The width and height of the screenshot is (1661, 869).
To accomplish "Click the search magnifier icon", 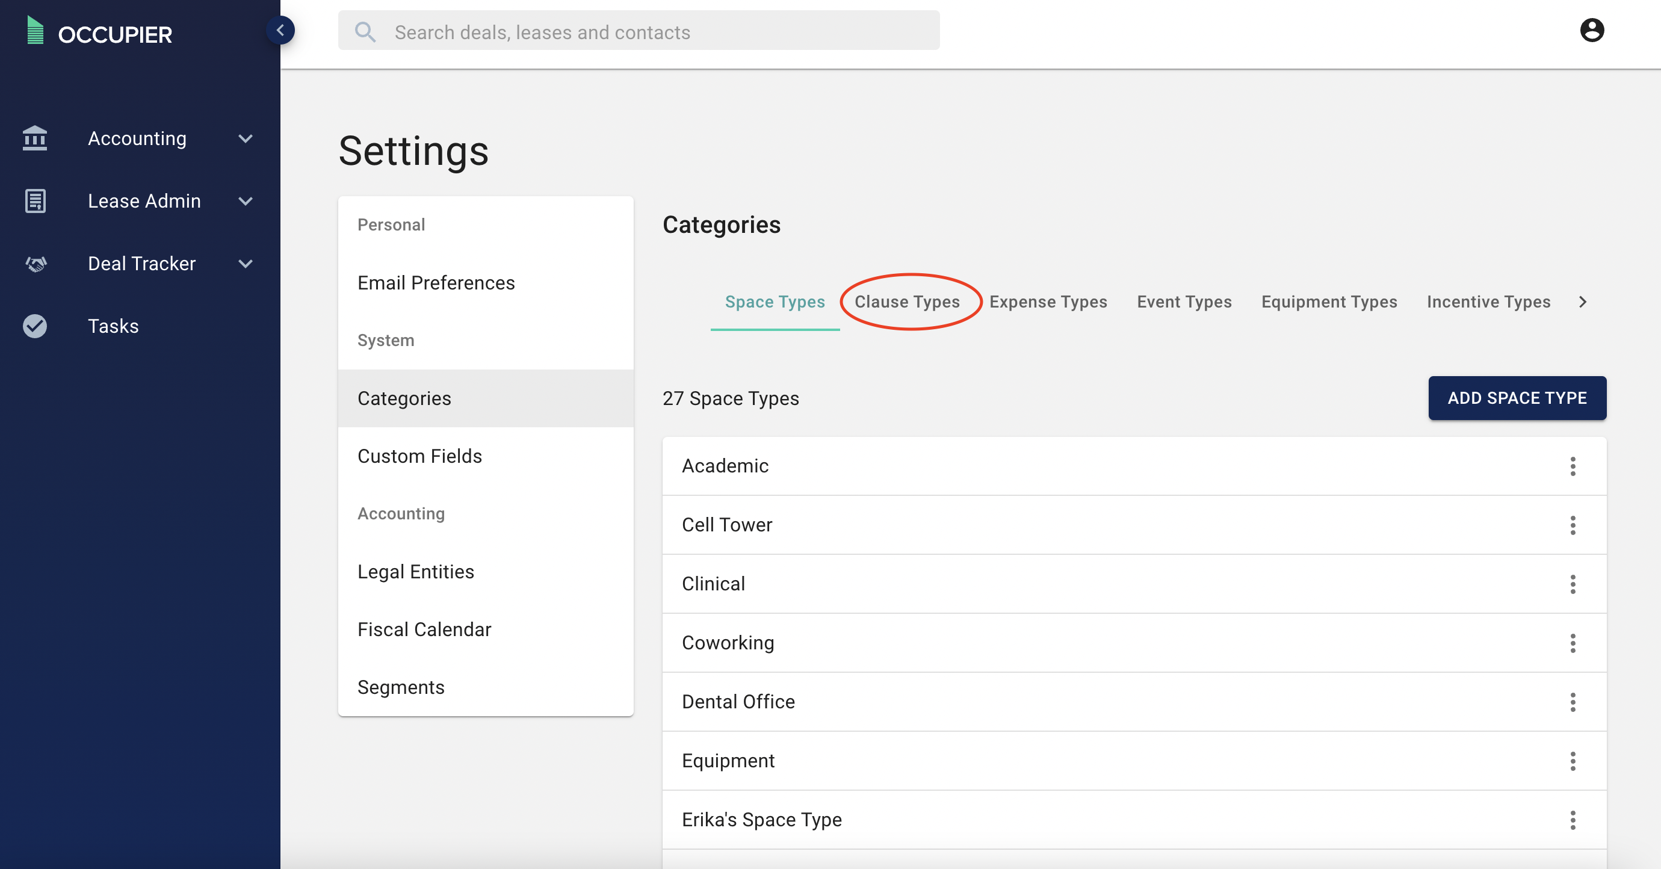I will [x=366, y=31].
